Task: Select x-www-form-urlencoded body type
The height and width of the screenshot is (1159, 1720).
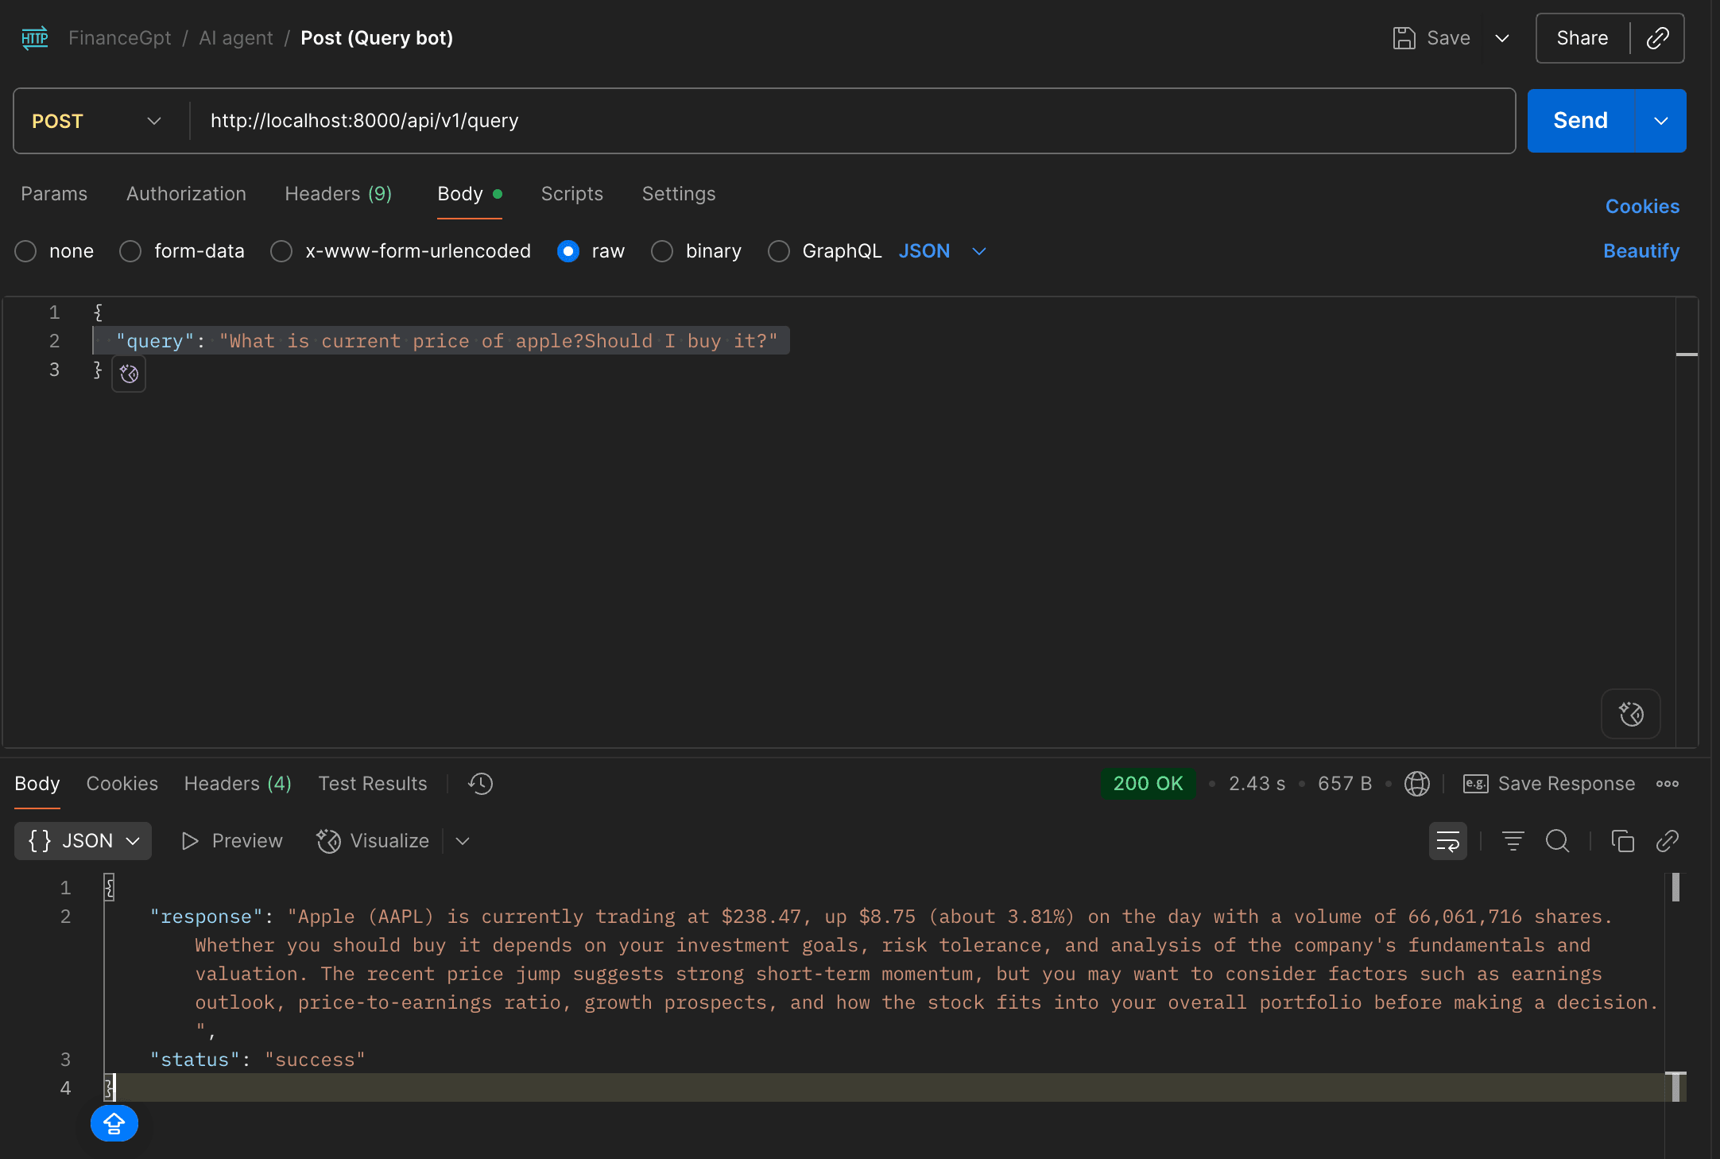Action: click(x=281, y=251)
